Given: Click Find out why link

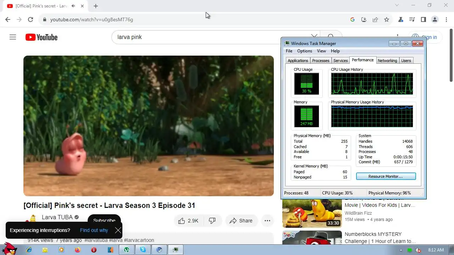Looking at the screenshot, I should pos(94,230).
